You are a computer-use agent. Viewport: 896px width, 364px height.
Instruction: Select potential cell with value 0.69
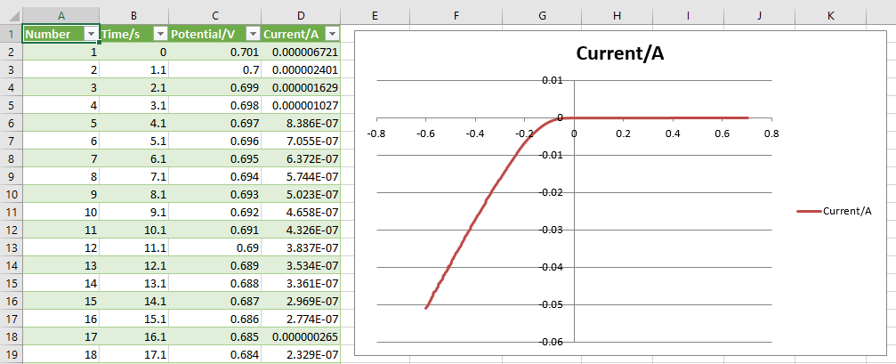(x=214, y=247)
